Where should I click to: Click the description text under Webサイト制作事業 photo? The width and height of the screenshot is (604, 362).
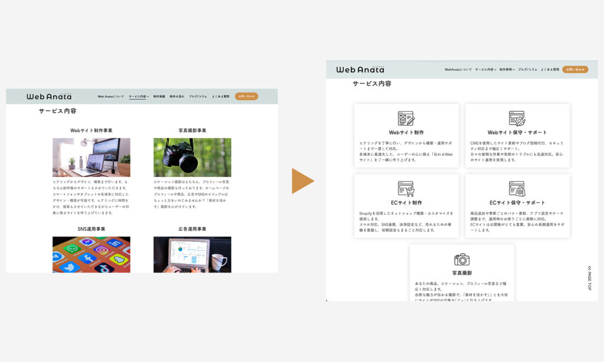[x=91, y=197]
